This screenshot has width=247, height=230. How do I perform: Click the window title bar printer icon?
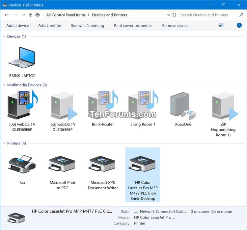[5, 5]
